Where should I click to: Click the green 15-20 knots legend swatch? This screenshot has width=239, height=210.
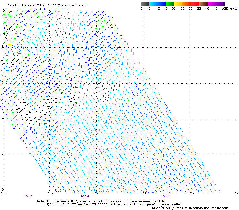click(x=170, y=4)
